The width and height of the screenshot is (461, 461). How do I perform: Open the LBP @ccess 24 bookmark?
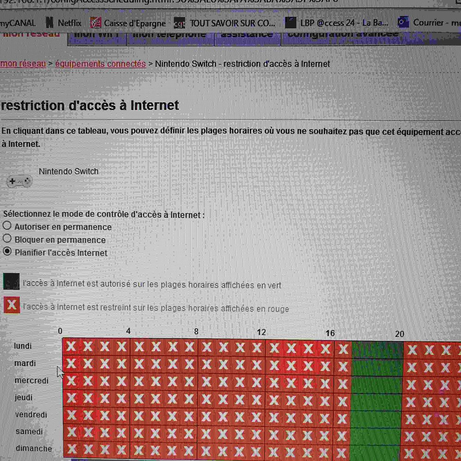coord(336,23)
